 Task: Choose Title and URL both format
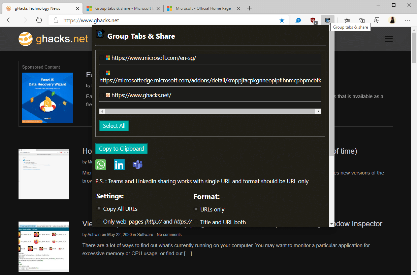(196, 222)
